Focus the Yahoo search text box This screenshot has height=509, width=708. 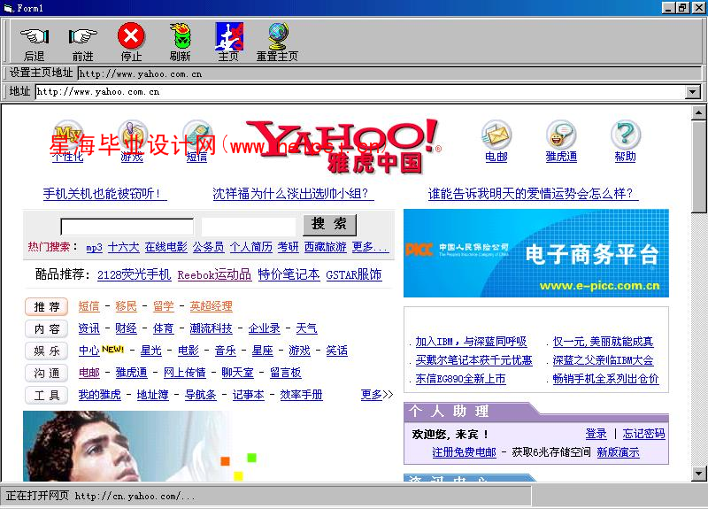coord(127,227)
